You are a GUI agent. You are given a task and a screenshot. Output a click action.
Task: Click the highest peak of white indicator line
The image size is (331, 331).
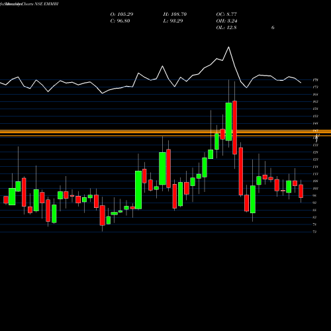click(228, 47)
